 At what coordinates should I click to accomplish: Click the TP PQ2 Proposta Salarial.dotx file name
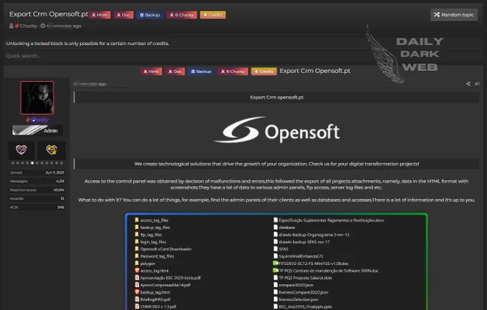(305, 278)
